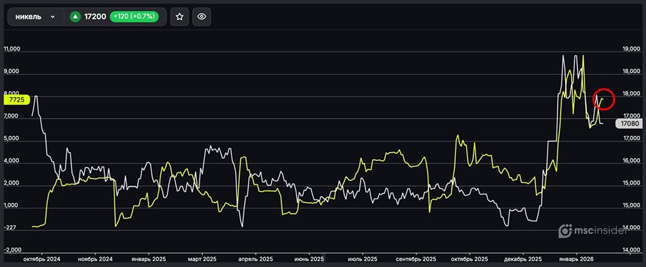Open the никель commodity dropdown
The width and height of the screenshot is (646, 267).
tap(36, 17)
